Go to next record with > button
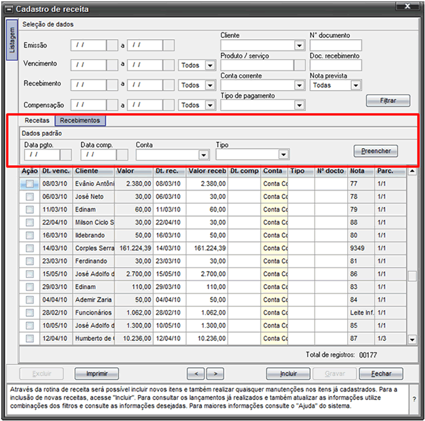This screenshot has height=421, width=425. coord(215,373)
